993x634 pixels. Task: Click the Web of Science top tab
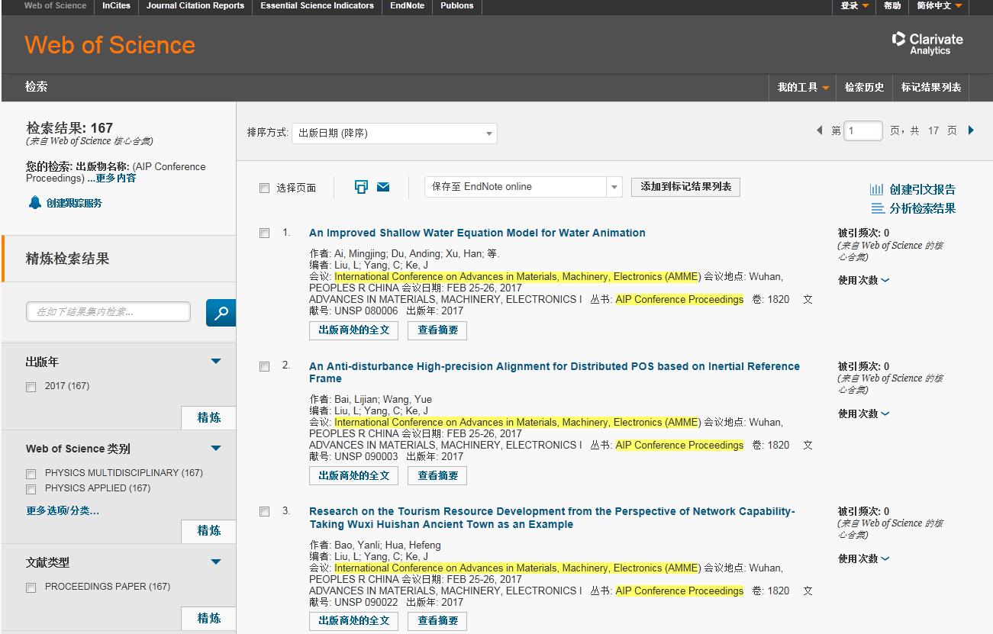(56, 5)
